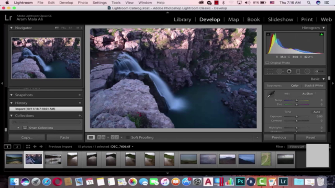Open the WB As Shot dropdown

[x=309, y=94]
